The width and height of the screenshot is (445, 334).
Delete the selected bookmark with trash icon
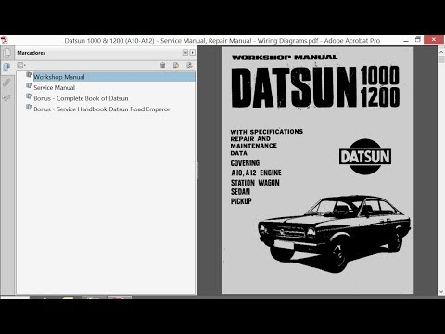163,65
